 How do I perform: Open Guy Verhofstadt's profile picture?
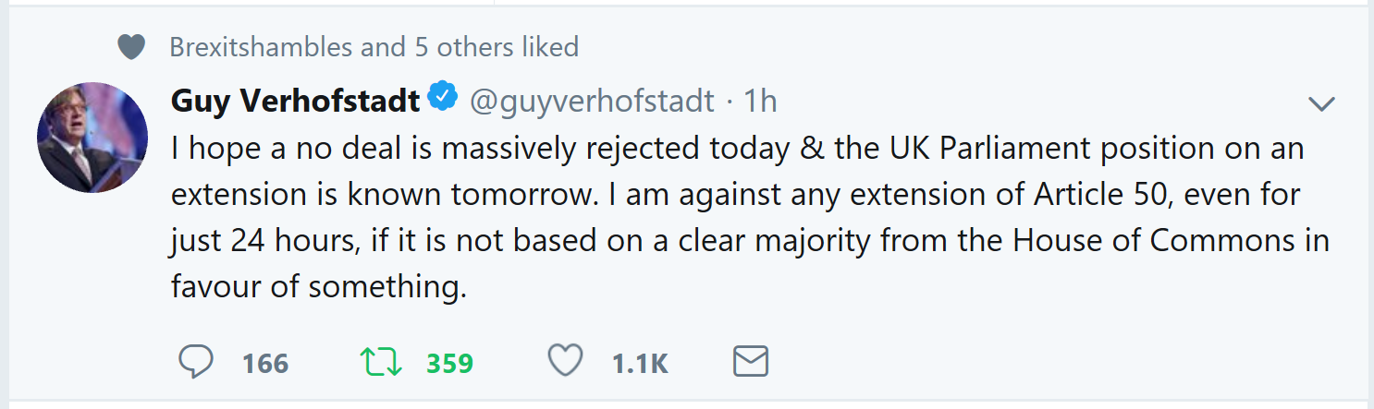coord(92,137)
